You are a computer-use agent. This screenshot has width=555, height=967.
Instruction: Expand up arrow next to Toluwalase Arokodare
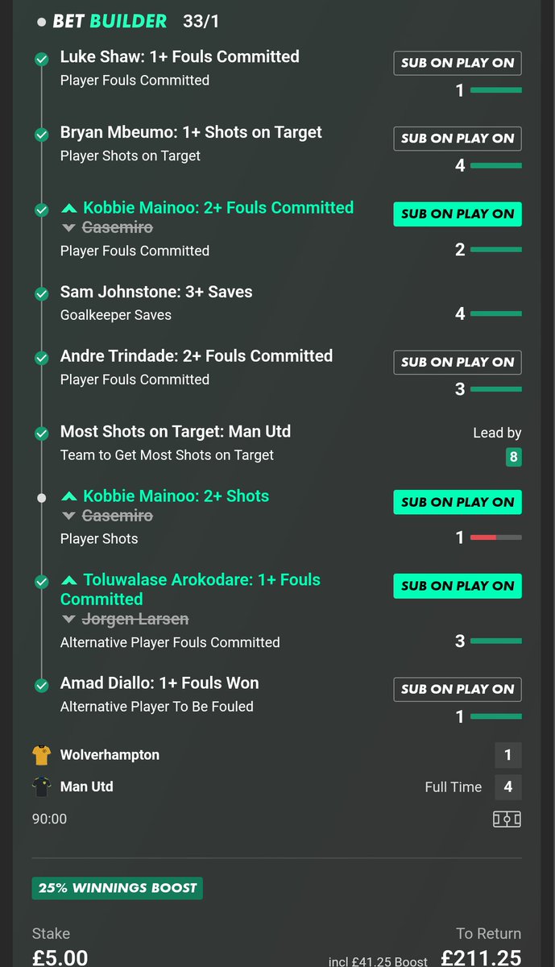click(69, 580)
